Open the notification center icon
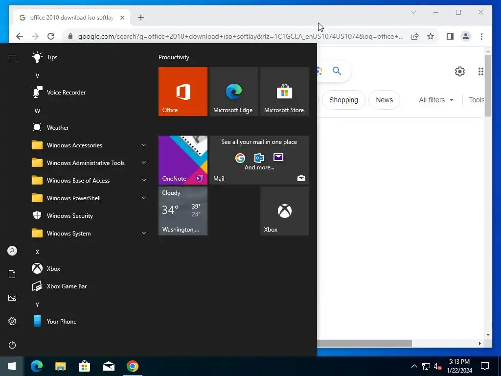 click(485, 366)
